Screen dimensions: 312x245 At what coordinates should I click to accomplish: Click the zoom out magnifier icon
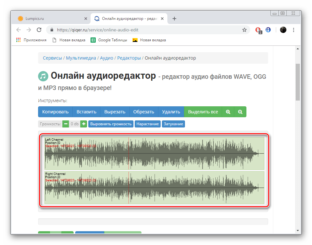(x=240, y=112)
